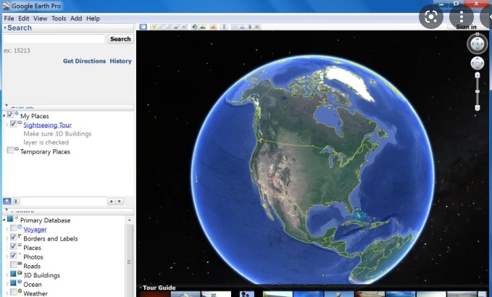Open the Add menu
492x297 pixels.
76,19
